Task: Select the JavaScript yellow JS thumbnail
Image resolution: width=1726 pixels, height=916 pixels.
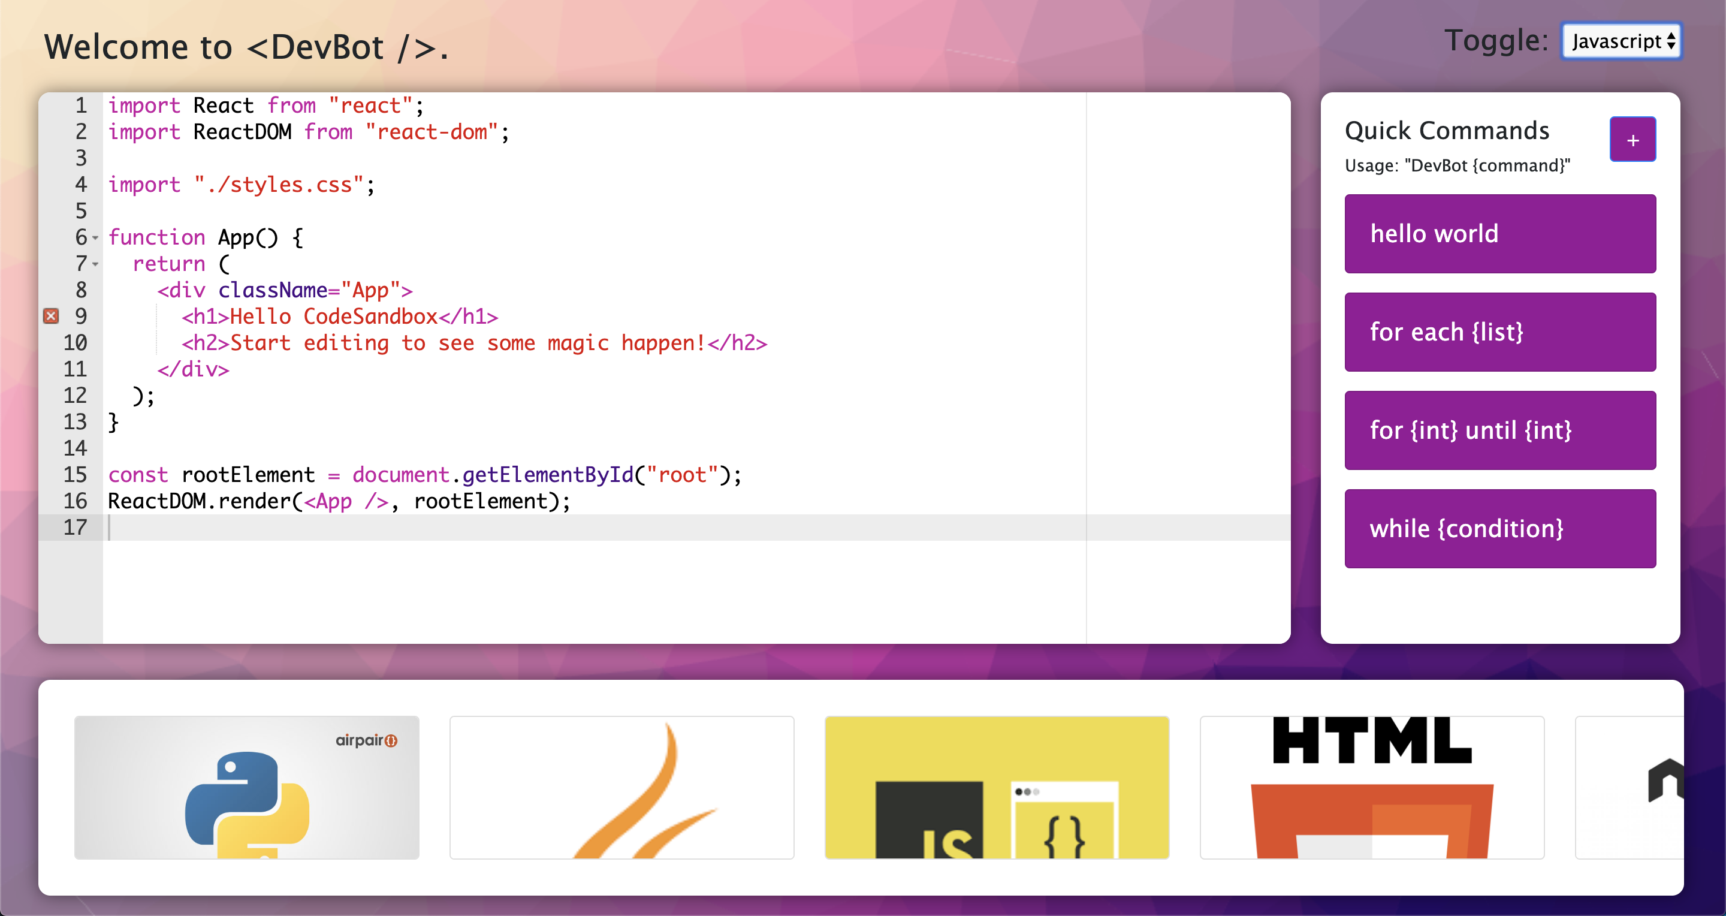Action: coord(996,787)
